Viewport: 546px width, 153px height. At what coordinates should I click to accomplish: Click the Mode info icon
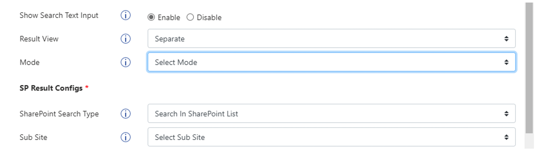[125, 62]
